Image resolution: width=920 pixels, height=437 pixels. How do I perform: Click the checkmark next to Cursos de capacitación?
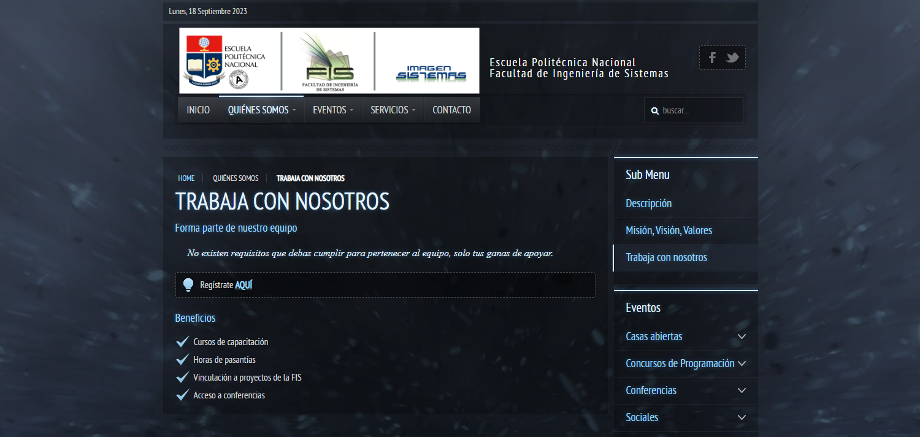(x=182, y=342)
